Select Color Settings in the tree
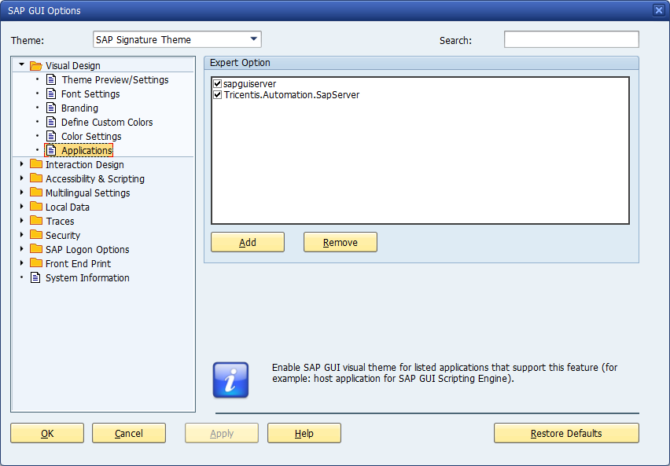The height and width of the screenshot is (466, 670). tap(91, 136)
